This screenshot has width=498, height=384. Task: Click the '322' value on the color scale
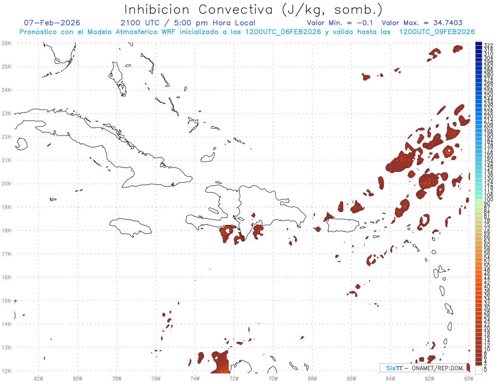[x=488, y=45]
